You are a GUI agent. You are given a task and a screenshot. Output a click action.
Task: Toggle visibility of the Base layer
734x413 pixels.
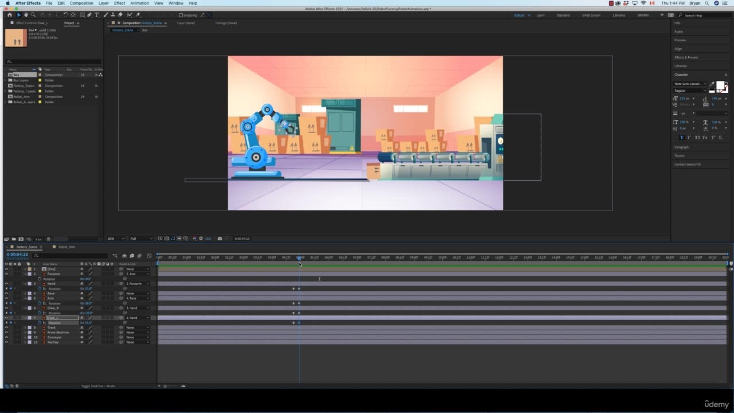[x=6, y=294]
